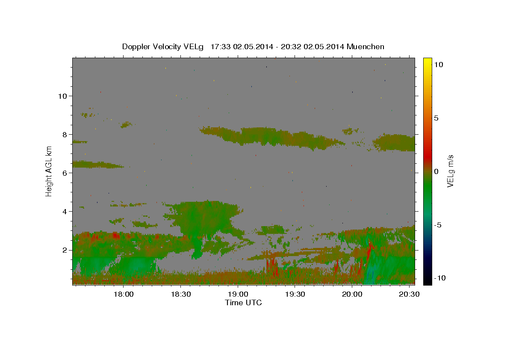
Task: Click the 18:00 time tick label
Action: point(123,295)
